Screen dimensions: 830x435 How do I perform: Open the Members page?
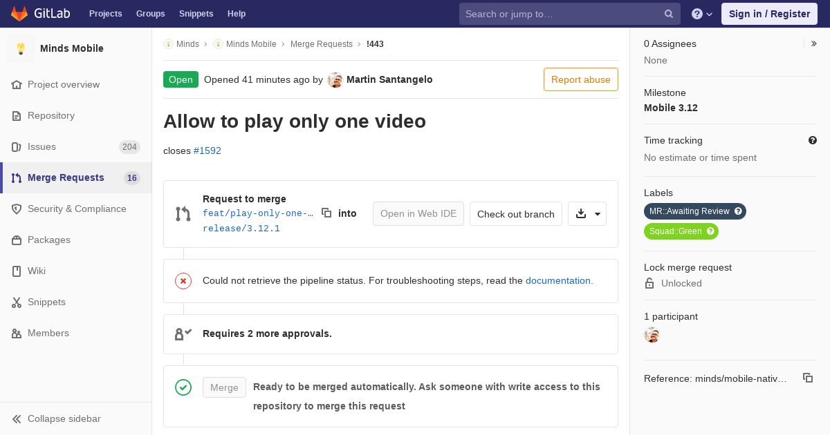point(48,333)
